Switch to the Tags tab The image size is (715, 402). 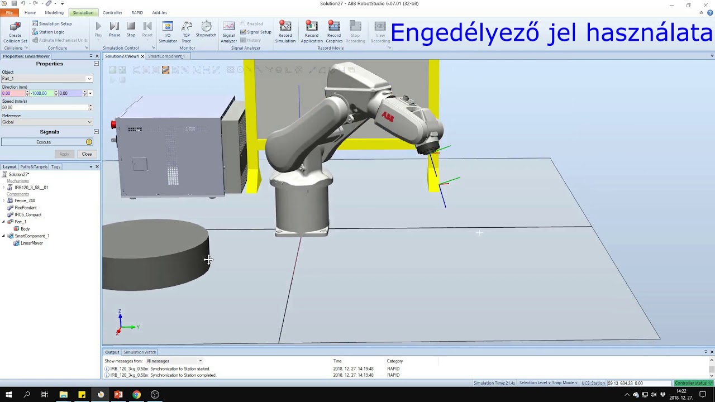[56, 166]
